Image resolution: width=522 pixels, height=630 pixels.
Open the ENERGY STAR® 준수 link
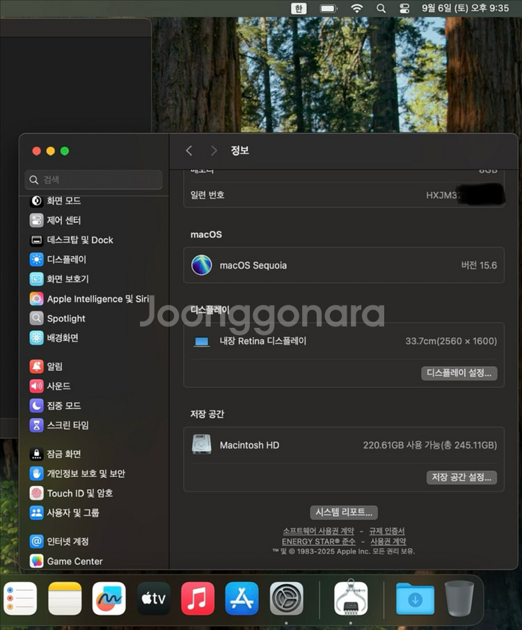[318, 542]
